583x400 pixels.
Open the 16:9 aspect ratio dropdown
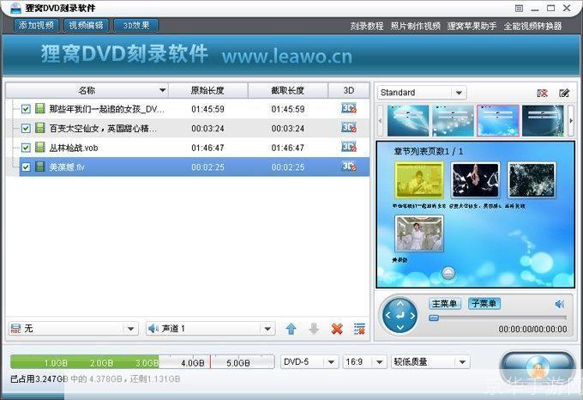tap(364, 361)
